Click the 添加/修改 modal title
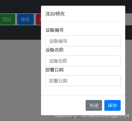 (55, 14)
